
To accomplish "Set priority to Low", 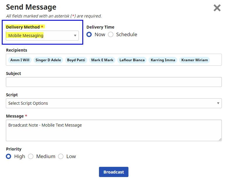I will click(x=61, y=156).
